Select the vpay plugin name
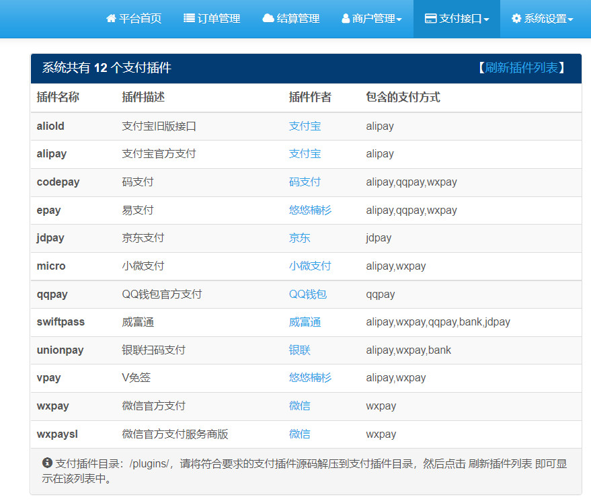The image size is (591, 501). (x=48, y=378)
